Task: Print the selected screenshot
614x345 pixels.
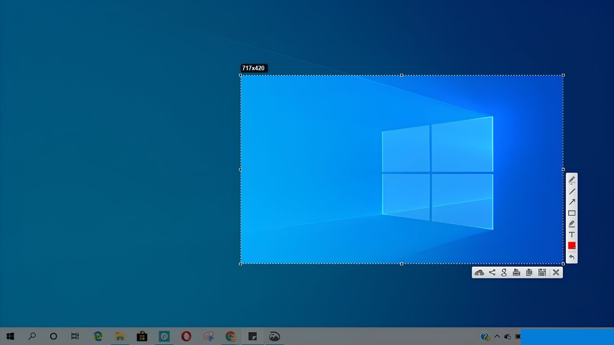Action: point(516,272)
